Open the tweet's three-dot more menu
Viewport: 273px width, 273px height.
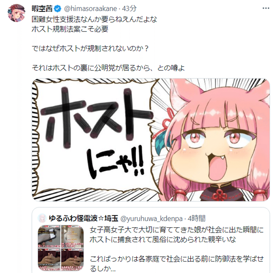click(x=266, y=8)
